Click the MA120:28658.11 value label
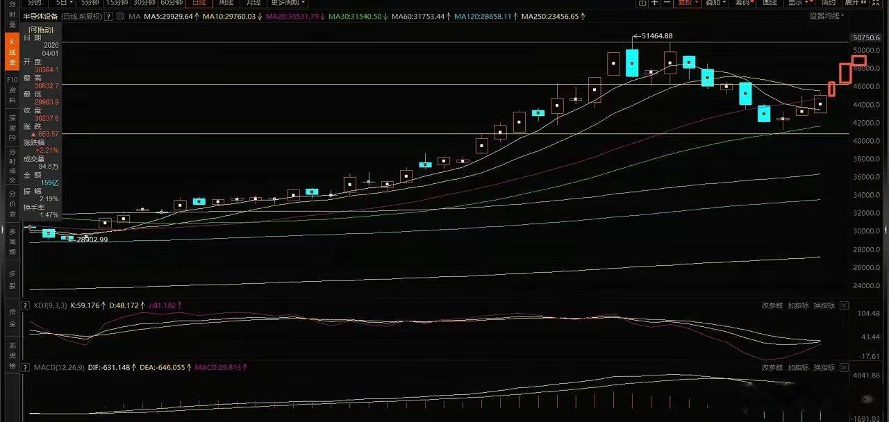The image size is (889, 422). tap(485, 16)
